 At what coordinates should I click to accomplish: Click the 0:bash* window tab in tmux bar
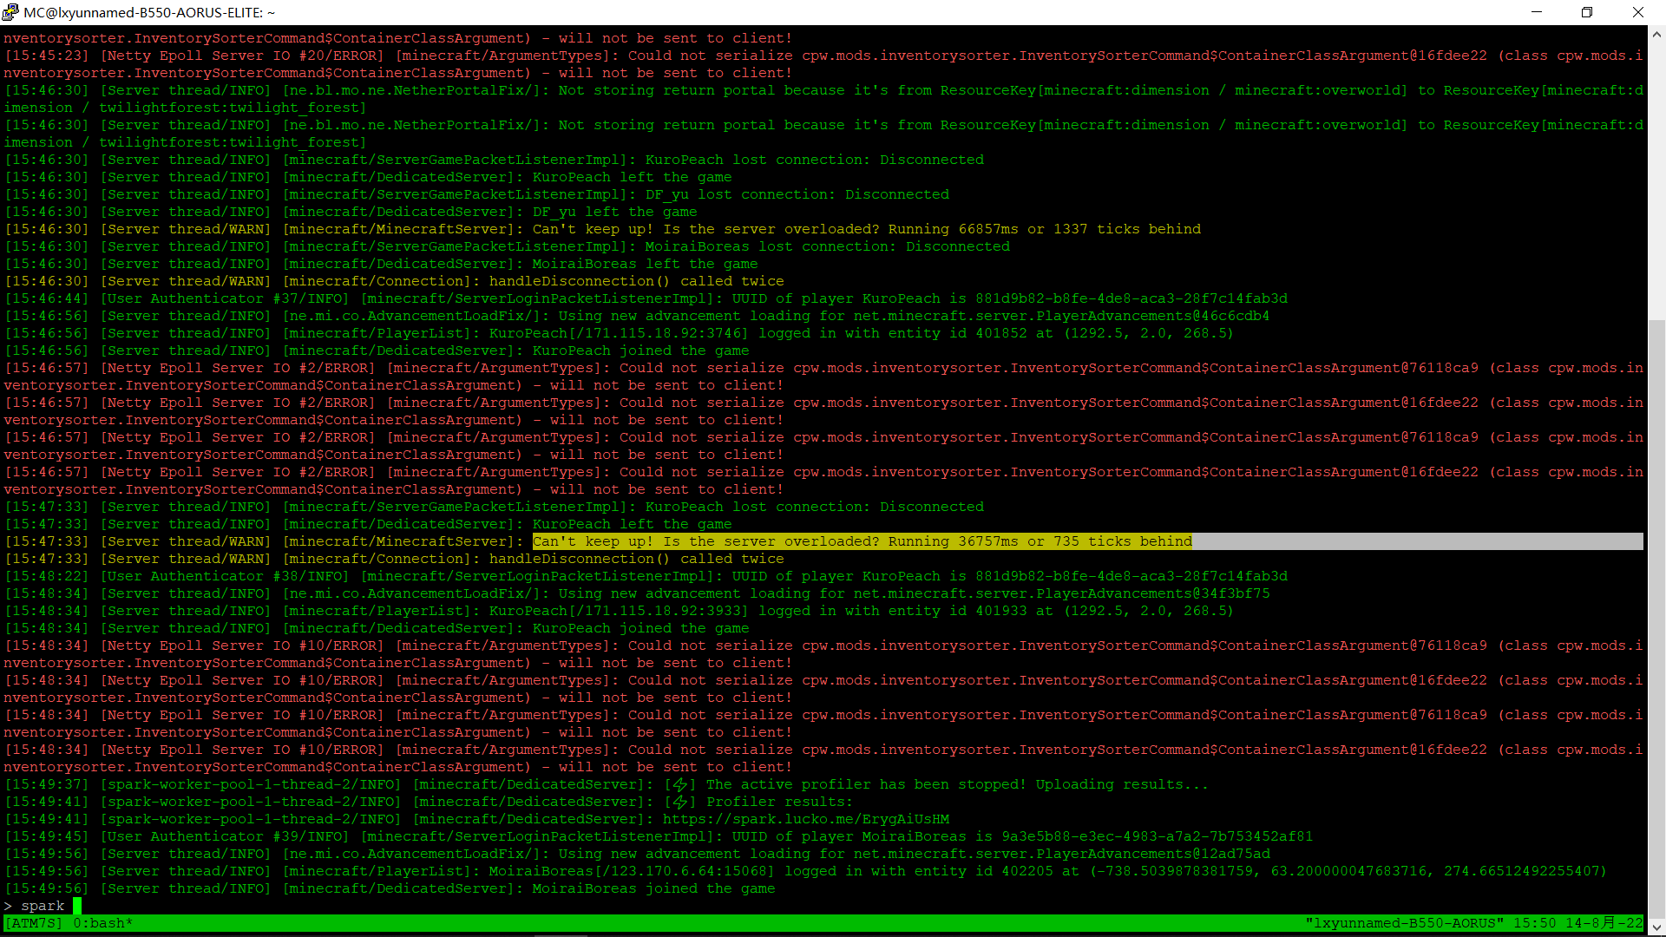(103, 923)
